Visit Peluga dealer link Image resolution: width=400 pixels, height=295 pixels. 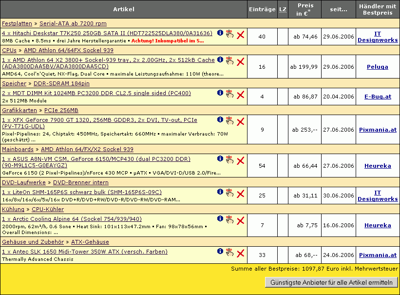click(x=378, y=67)
